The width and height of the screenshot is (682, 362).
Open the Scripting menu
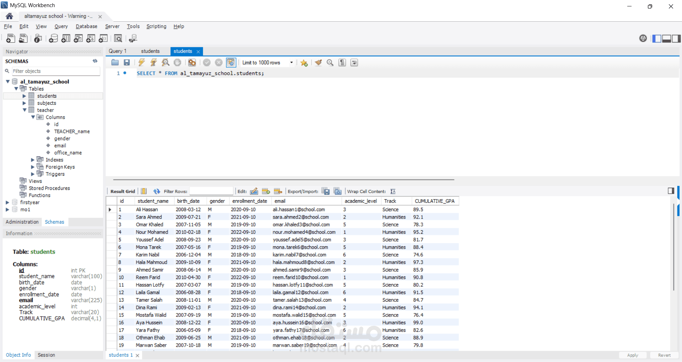pyautogui.click(x=156, y=26)
